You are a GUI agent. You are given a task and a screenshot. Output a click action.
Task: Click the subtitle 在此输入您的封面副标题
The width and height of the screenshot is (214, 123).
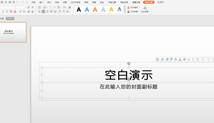tap(129, 87)
